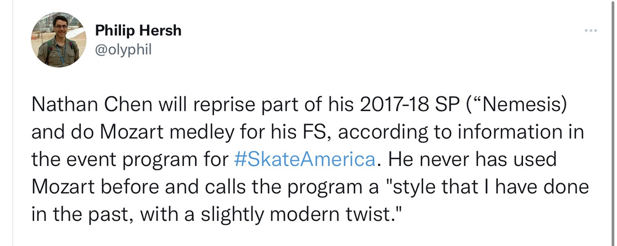Open the #SkateAmerica hashtag
The height and width of the screenshot is (246, 617).
pos(304,159)
